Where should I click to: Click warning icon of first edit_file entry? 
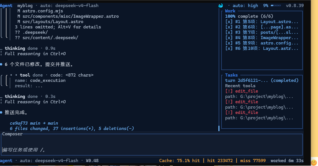click(229, 91)
